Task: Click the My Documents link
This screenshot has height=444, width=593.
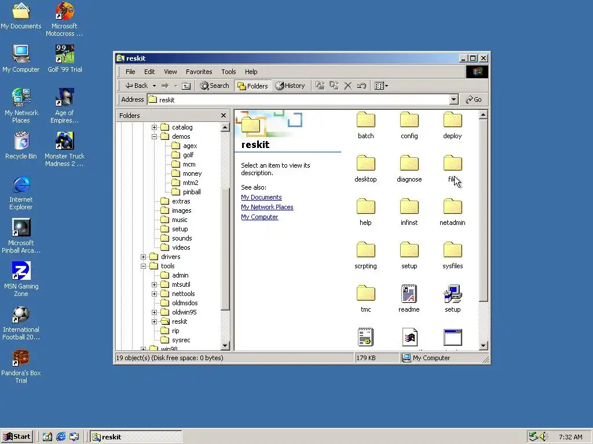Action: (x=261, y=197)
